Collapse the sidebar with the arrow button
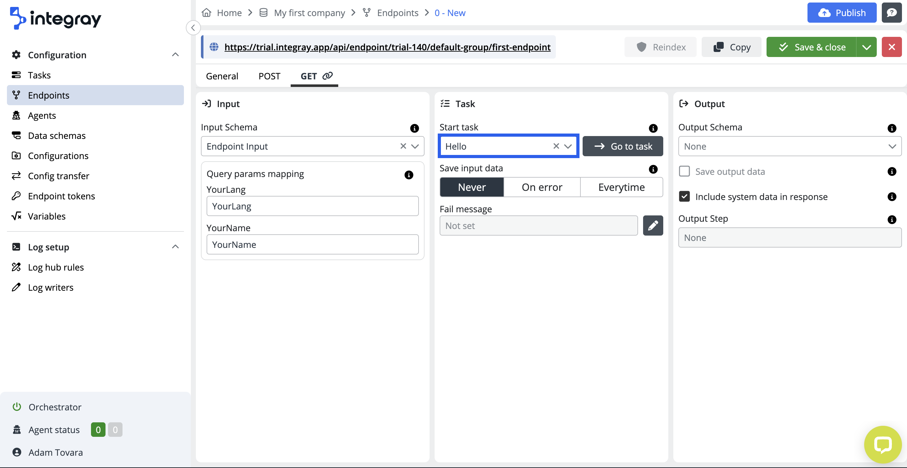 coord(193,27)
